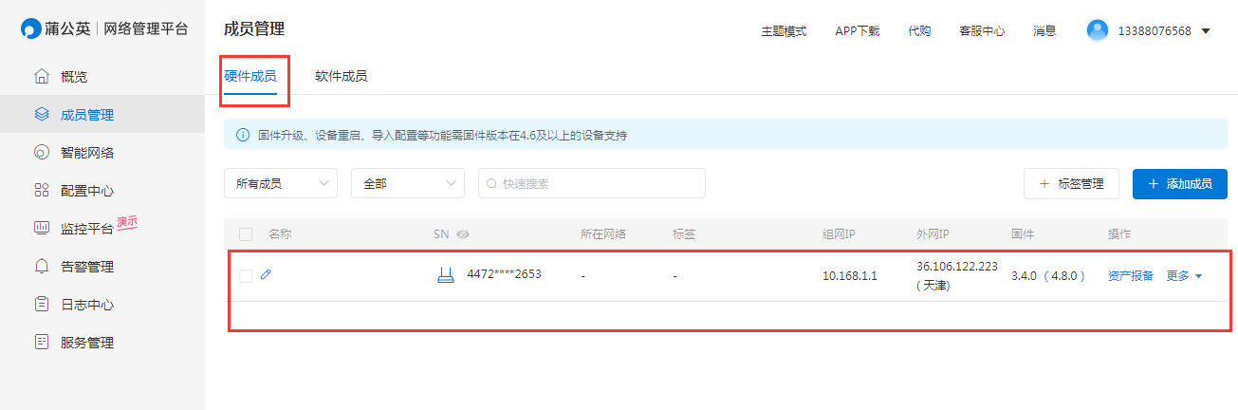Screen dimensions: 1238x410
Task: Click 主题模式 in the top bar
Action: 784,30
